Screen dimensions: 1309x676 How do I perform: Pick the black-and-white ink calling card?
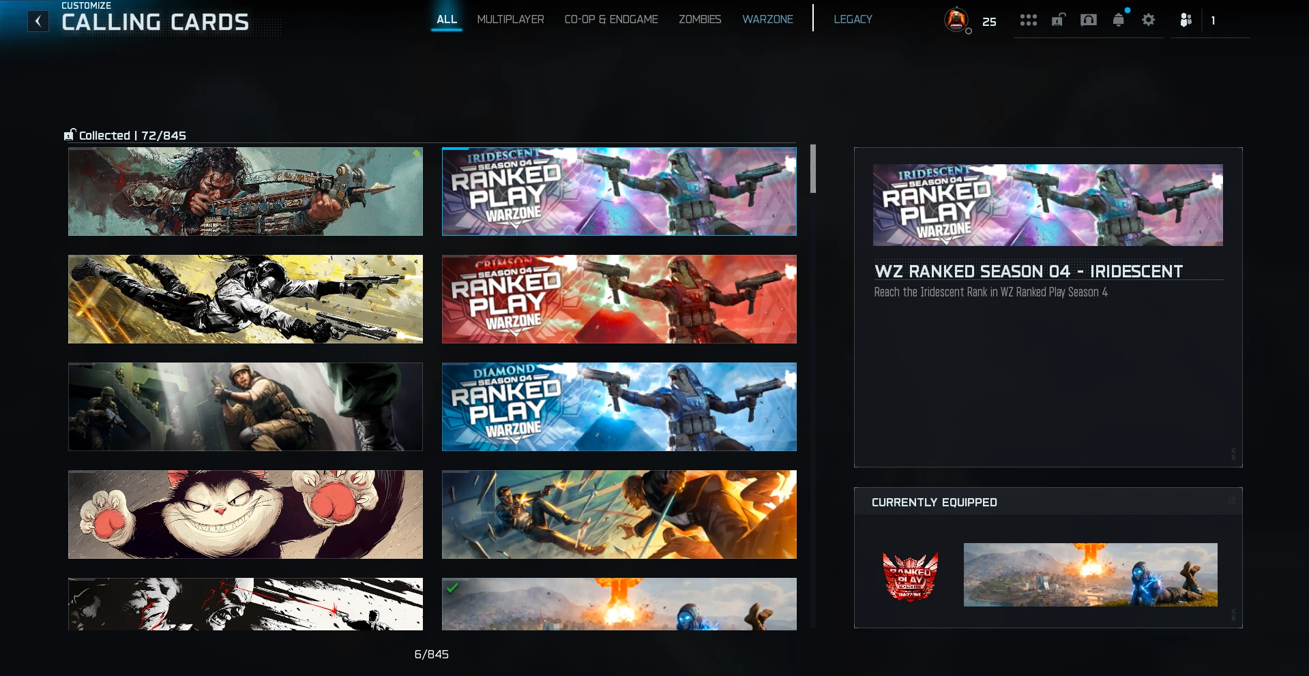tap(246, 604)
